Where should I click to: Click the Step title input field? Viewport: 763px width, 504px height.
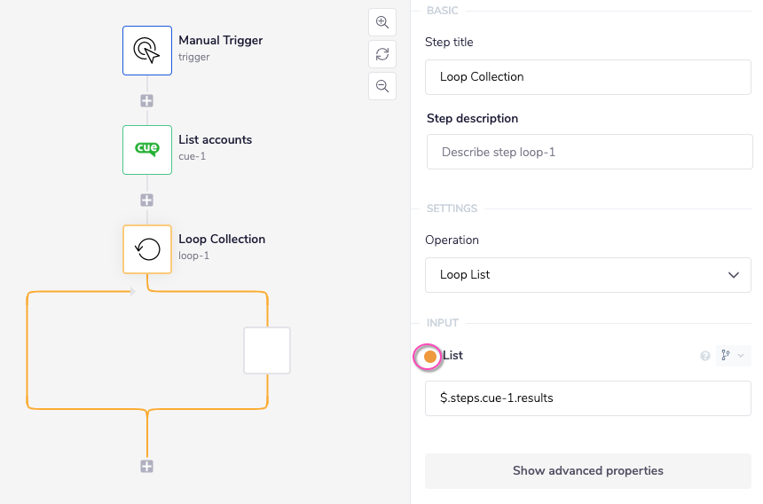click(x=588, y=77)
